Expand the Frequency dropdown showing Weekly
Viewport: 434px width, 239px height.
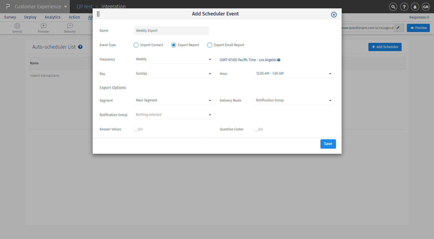(x=174, y=59)
